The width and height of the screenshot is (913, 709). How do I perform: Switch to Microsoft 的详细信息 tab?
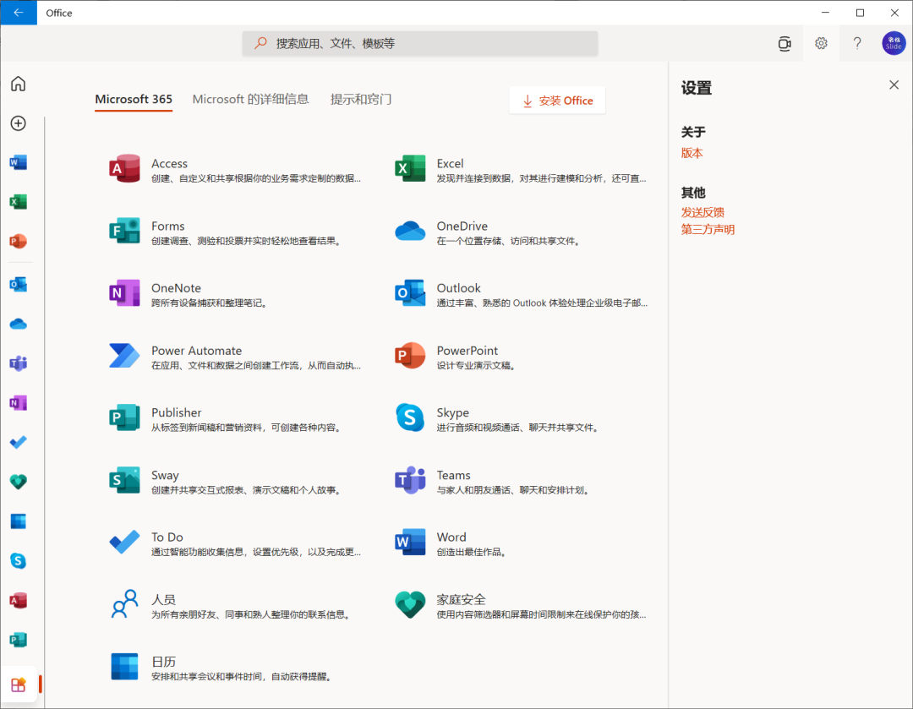[250, 100]
